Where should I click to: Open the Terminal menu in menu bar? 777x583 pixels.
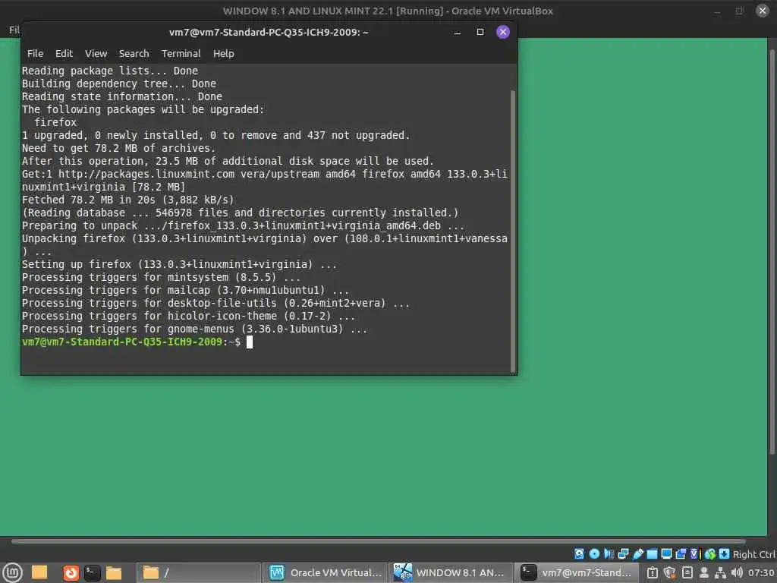point(181,54)
